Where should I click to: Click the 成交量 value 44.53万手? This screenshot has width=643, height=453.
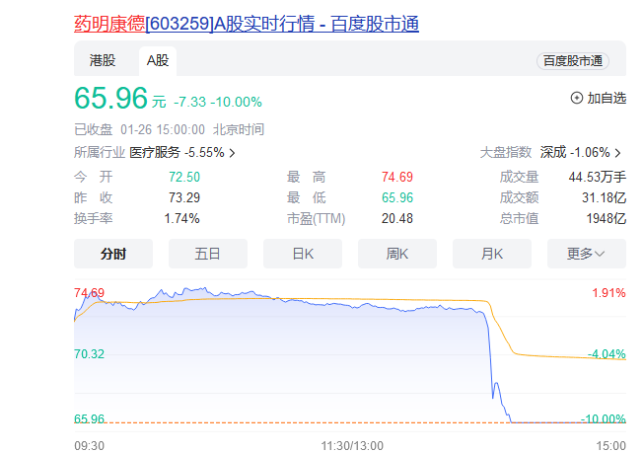click(x=597, y=177)
